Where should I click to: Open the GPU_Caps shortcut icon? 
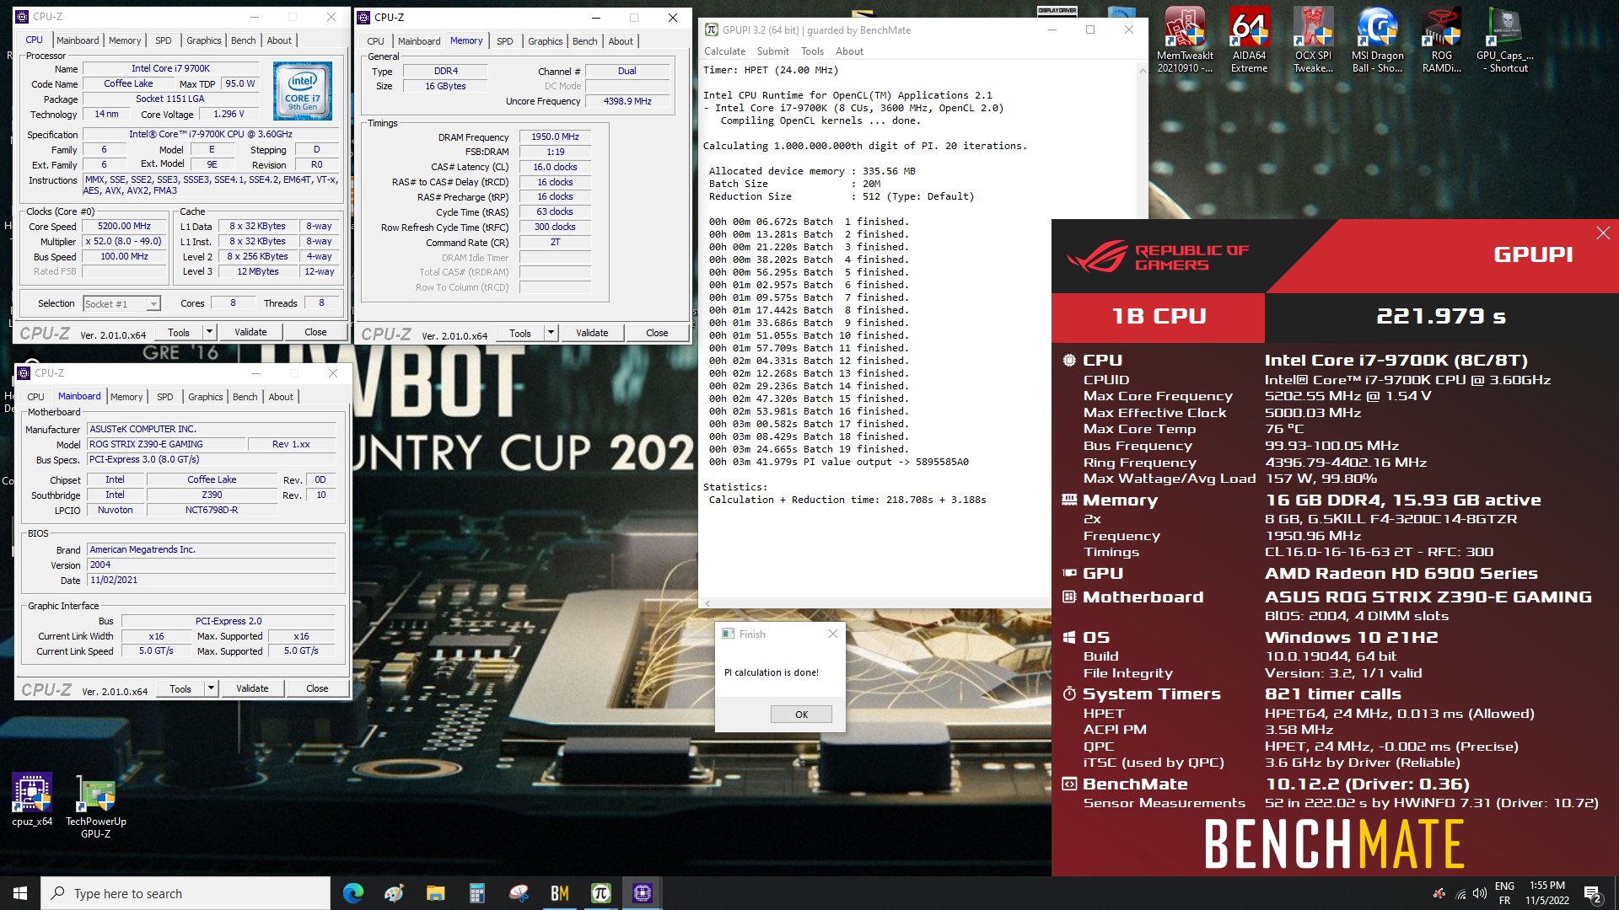(x=1505, y=40)
